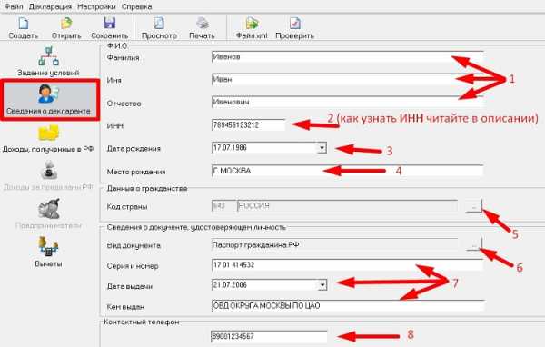Click the ИНН field with 789456123212
The image size is (545, 347).
pos(248,124)
